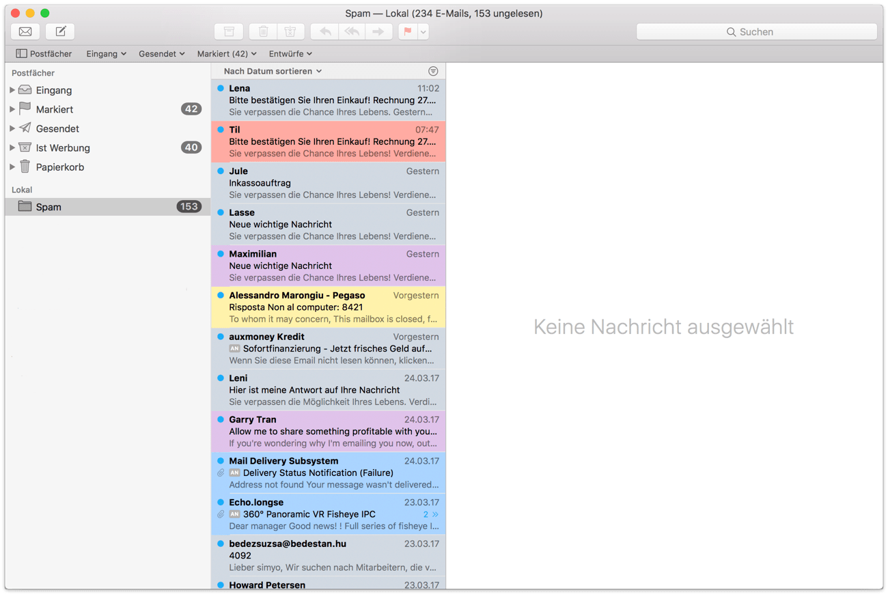Viewport: 888px width, 594px height.
Task: Toggle the message filter icon
Action: point(433,71)
